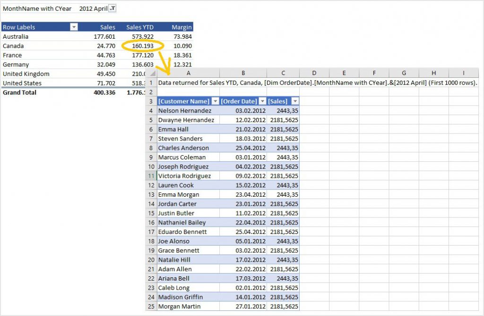Click the filter funnel icon next to 2012 April
Screen dimensions: 484x316
pos(112,8)
